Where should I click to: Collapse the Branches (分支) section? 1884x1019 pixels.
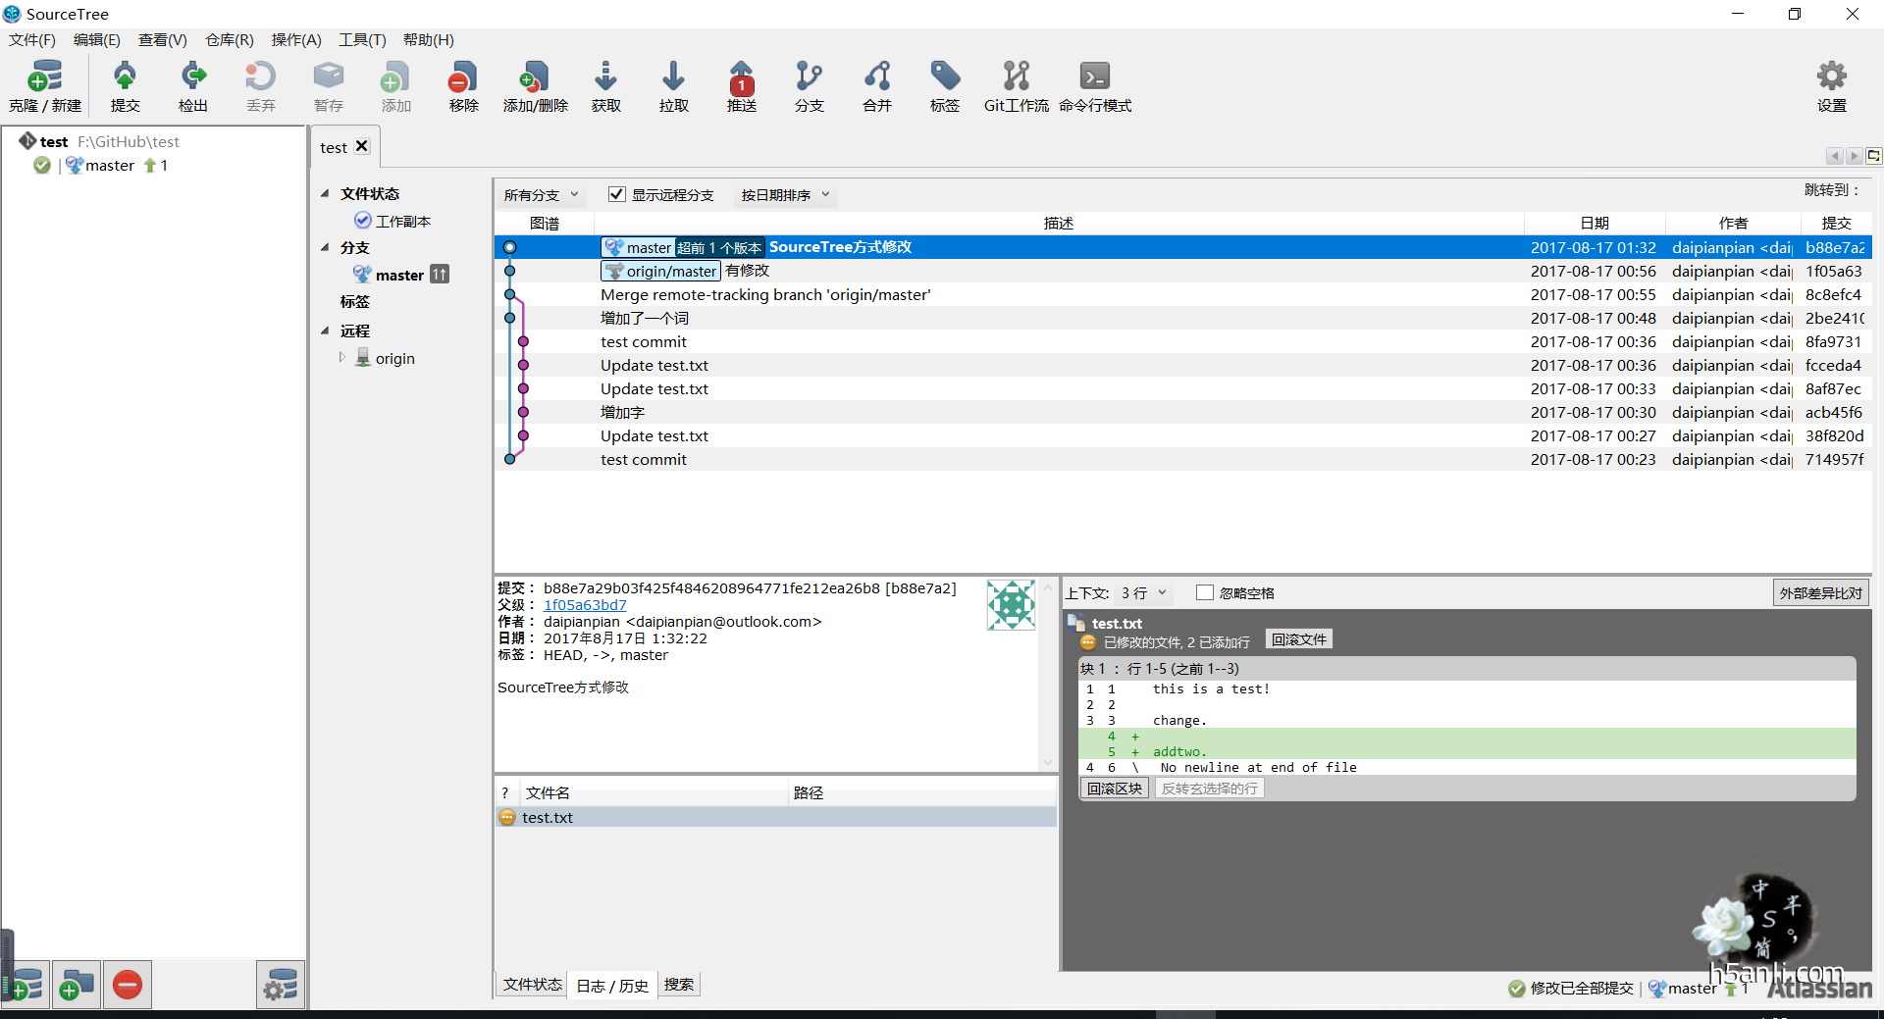[x=325, y=247]
